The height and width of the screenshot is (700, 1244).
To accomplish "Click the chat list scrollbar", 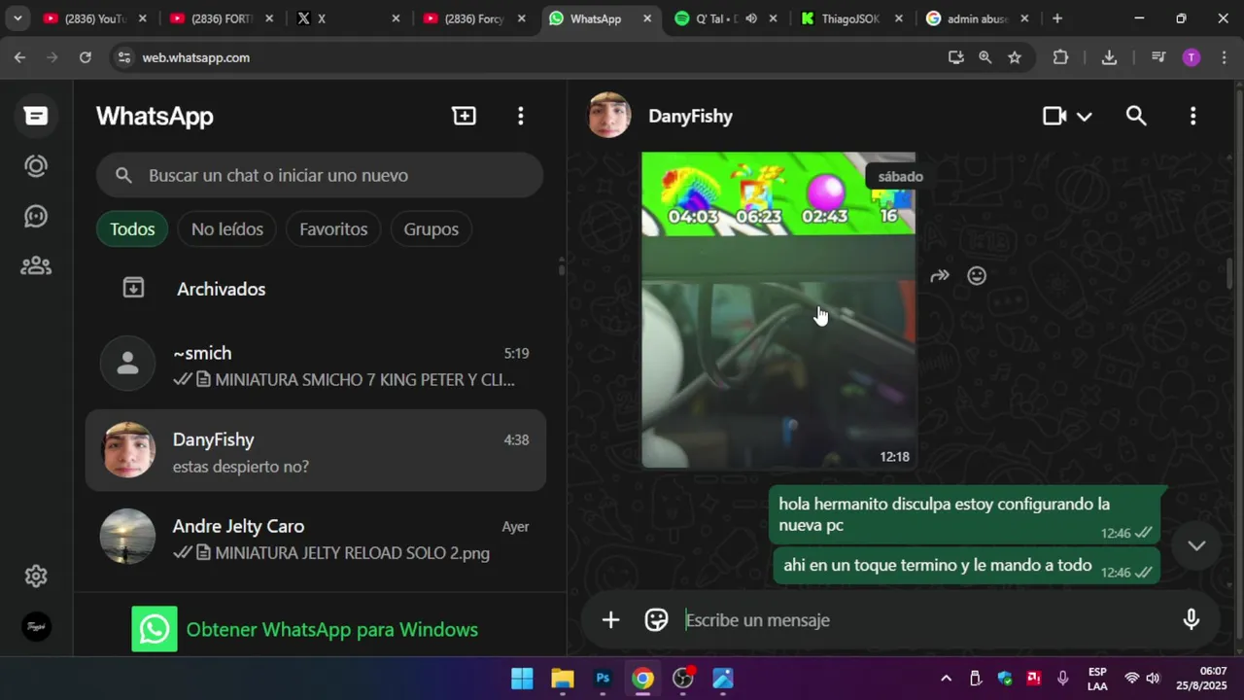I will point(561,266).
